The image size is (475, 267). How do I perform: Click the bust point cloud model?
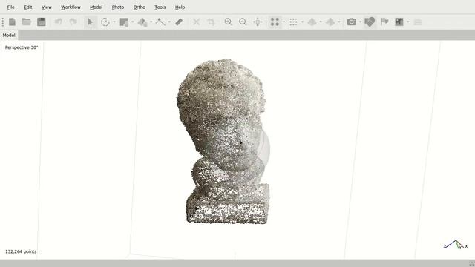pos(223,142)
